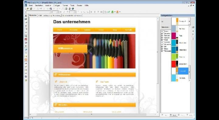Click Produkte in the site navigation bar
Viewport: 219px width, 120px height.
click(x=74, y=30)
